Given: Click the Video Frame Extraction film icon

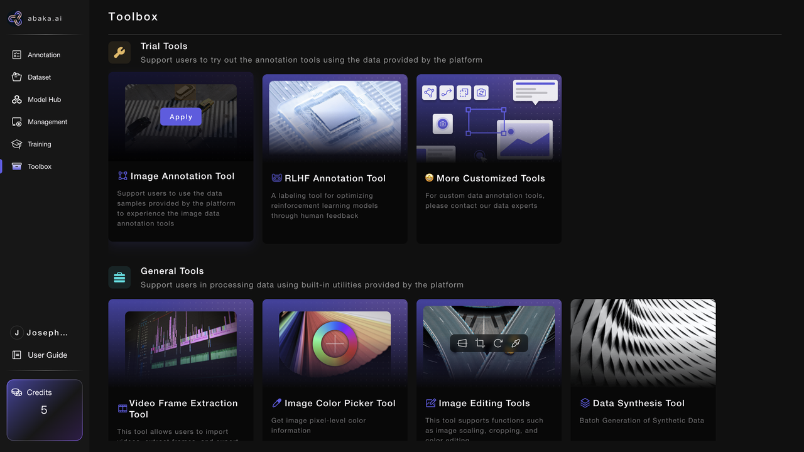Looking at the screenshot, I should [x=122, y=409].
